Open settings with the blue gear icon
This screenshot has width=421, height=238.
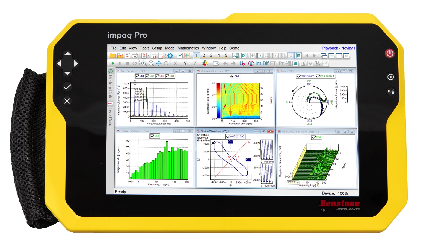170,56
